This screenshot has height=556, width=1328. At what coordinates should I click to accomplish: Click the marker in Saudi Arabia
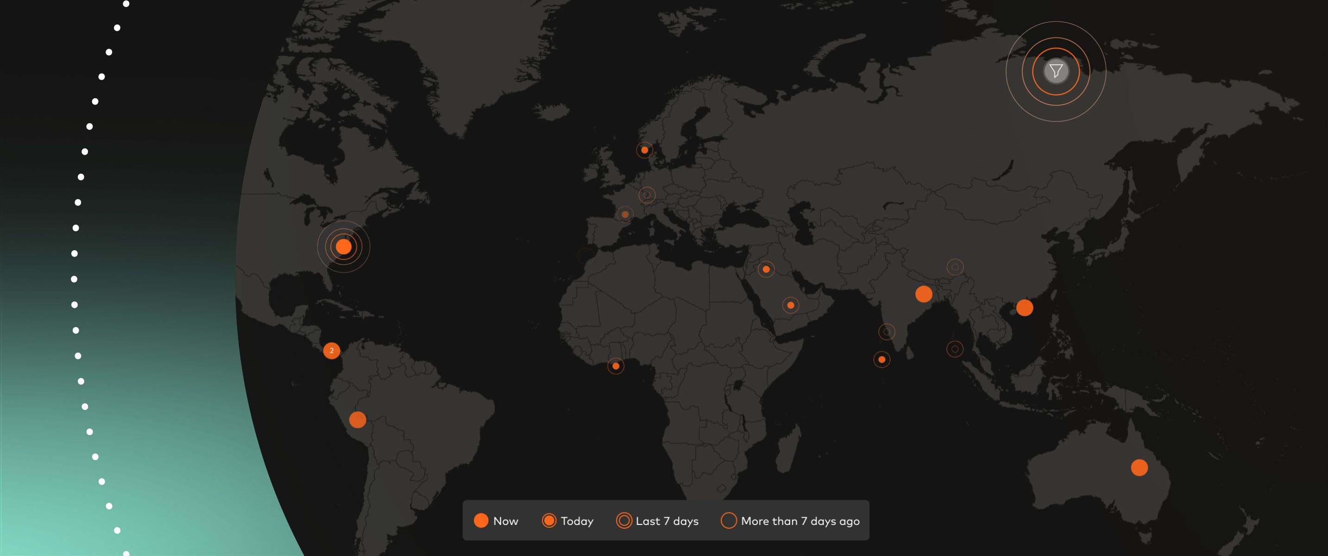790,305
